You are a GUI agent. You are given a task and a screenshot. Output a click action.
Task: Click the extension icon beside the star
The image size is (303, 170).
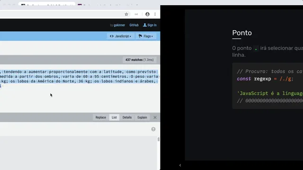pyautogui.click(x=136, y=14)
